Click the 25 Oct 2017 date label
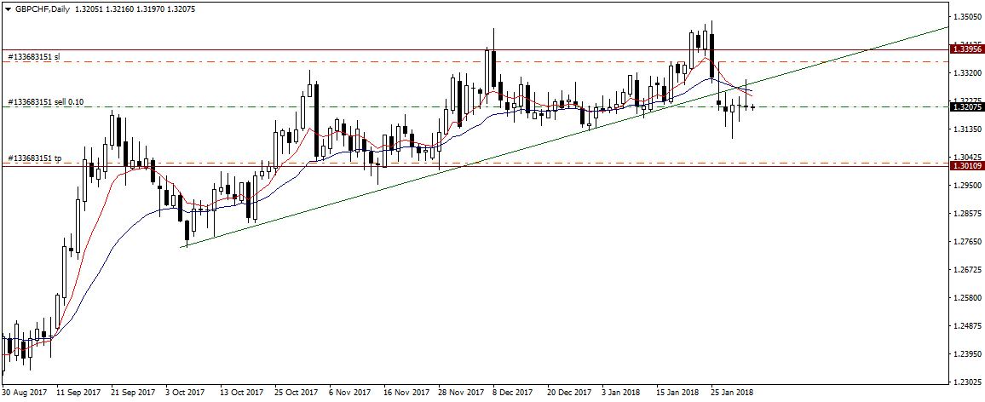This screenshot has height=402, width=985. 297,392
